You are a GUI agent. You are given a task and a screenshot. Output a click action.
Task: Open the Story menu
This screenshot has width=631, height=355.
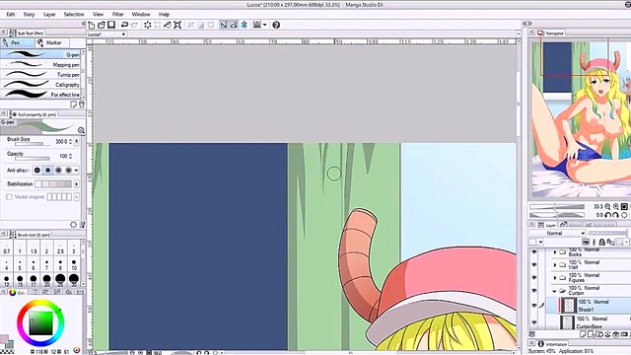29,14
